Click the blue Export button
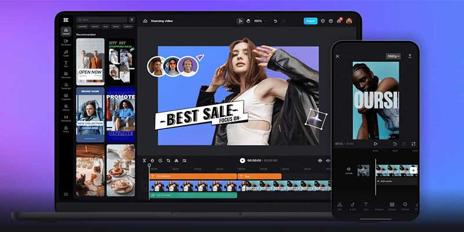Screen dimensions: 464x232 point(310,21)
